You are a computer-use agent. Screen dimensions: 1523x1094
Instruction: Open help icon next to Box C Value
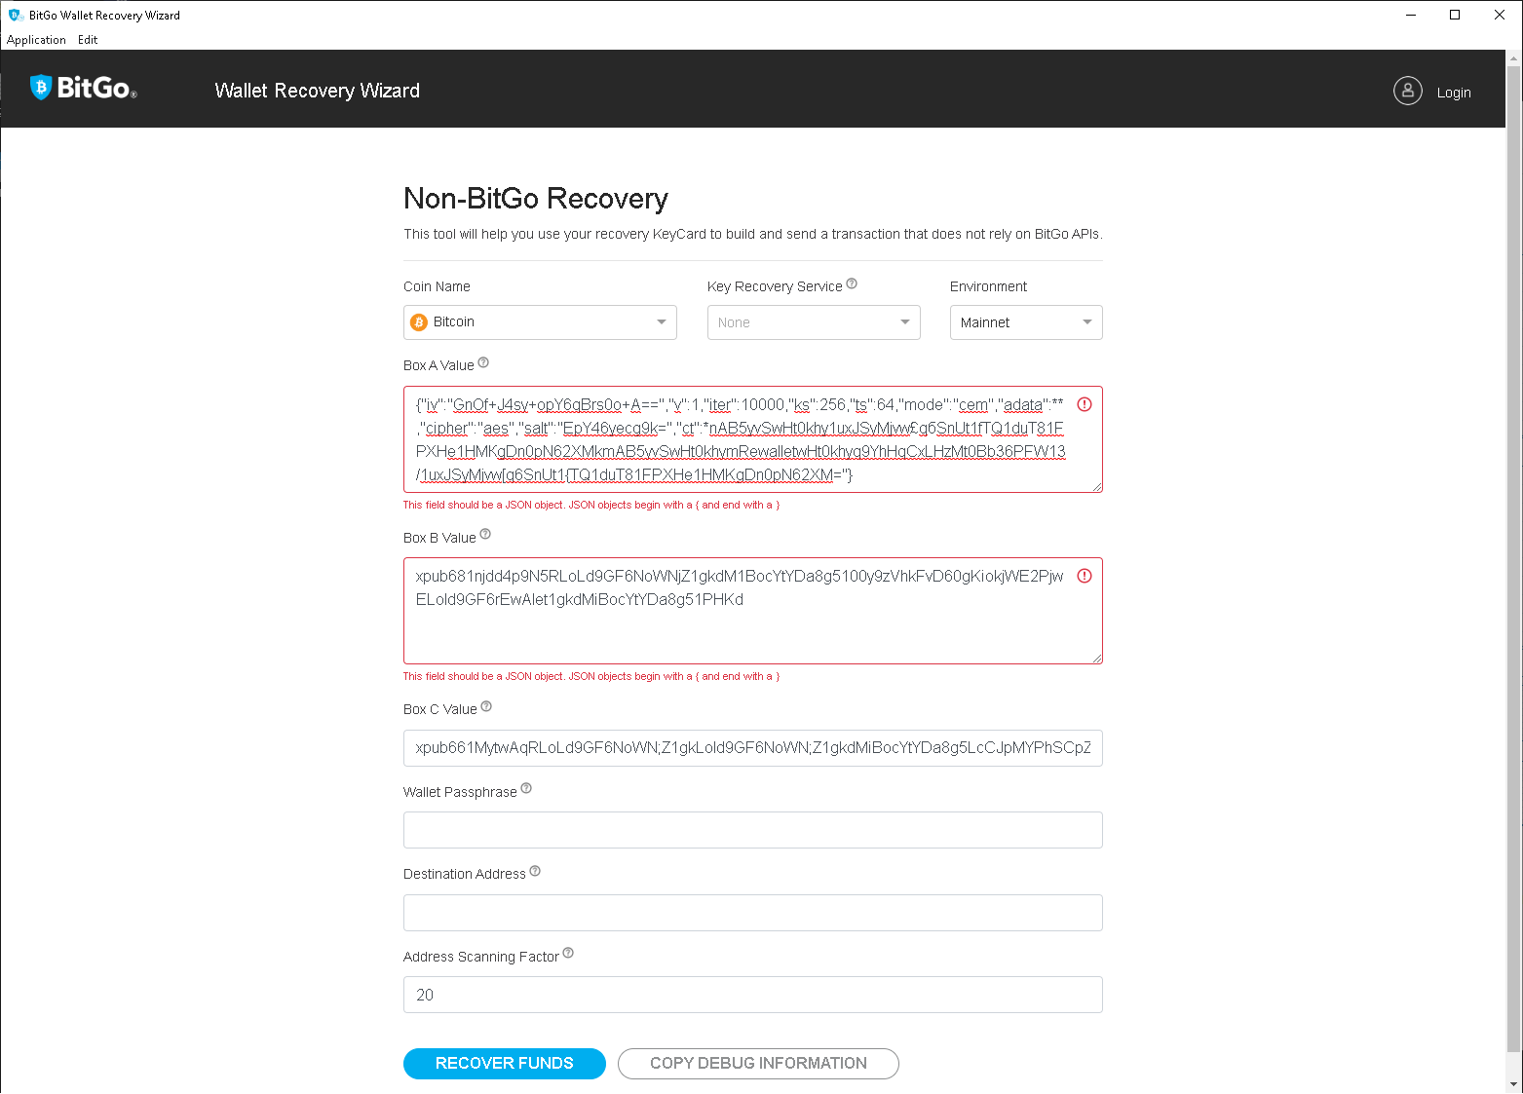tap(486, 706)
